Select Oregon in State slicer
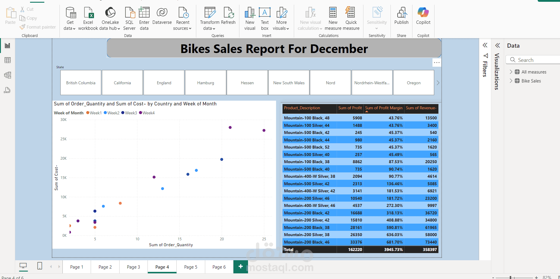 414,83
